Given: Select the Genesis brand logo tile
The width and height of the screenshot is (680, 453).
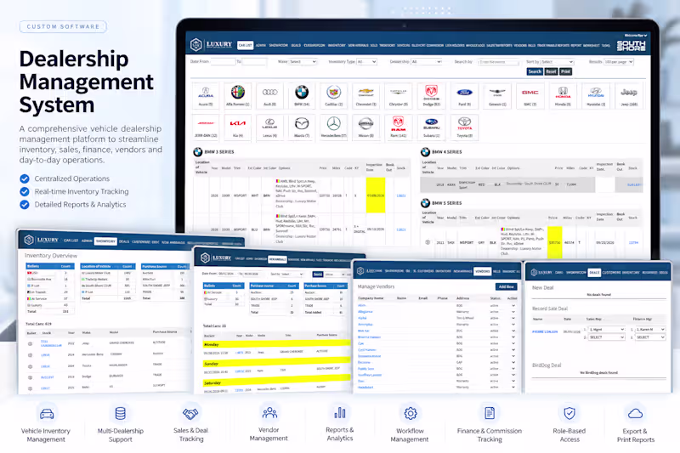Looking at the screenshot, I should [x=497, y=96].
